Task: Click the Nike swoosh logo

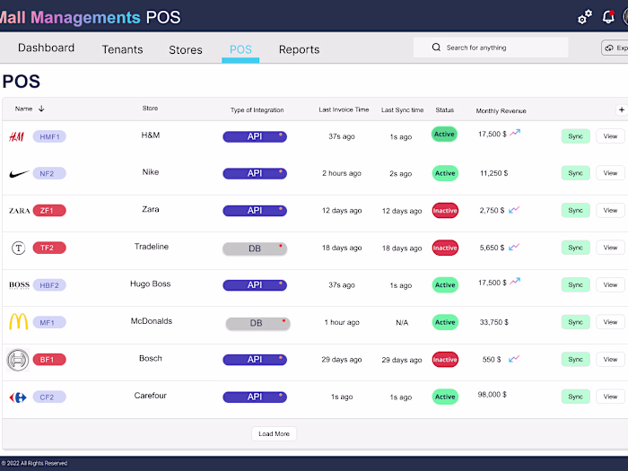Action: click(x=18, y=174)
